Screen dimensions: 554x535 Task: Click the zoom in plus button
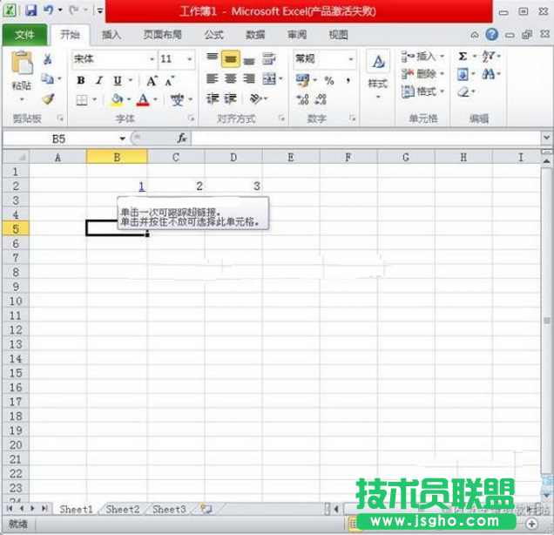pos(531,524)
